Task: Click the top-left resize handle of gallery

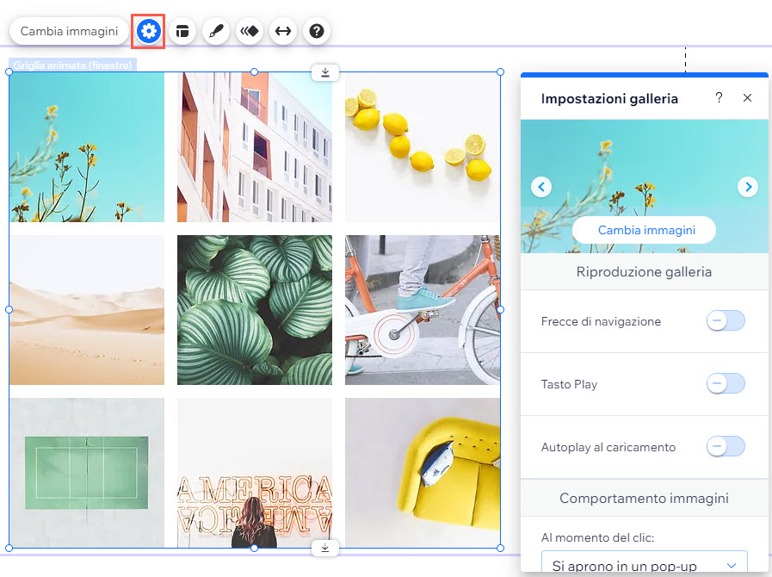Action: click(x=9, y=72)
